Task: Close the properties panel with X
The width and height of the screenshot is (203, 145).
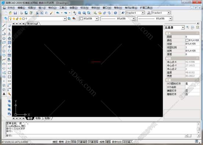Action: pos(198,23)
